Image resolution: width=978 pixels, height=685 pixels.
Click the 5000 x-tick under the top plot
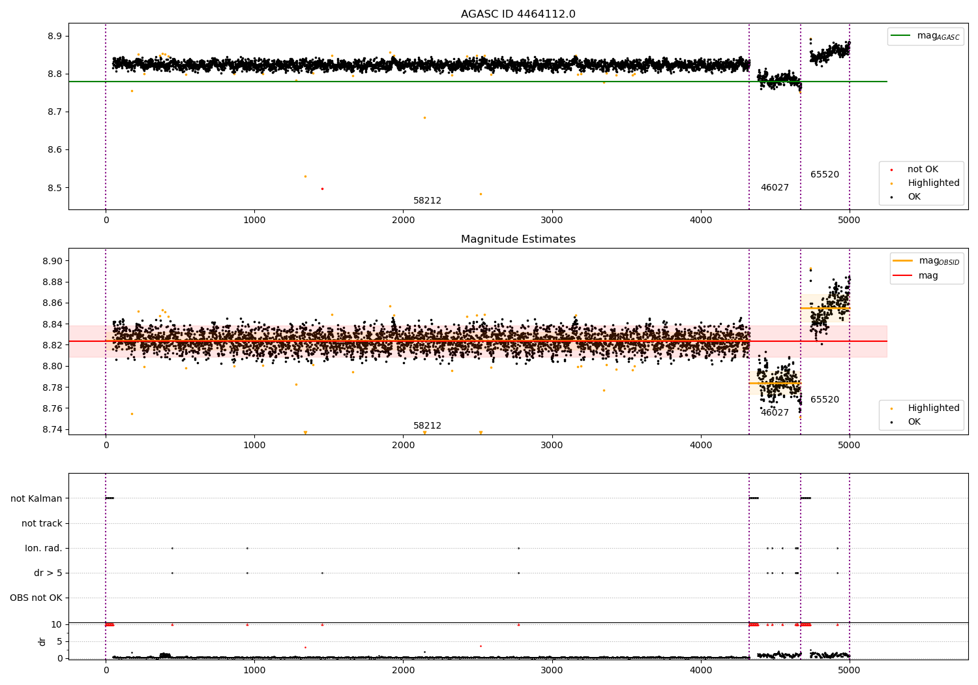(849, 221)
